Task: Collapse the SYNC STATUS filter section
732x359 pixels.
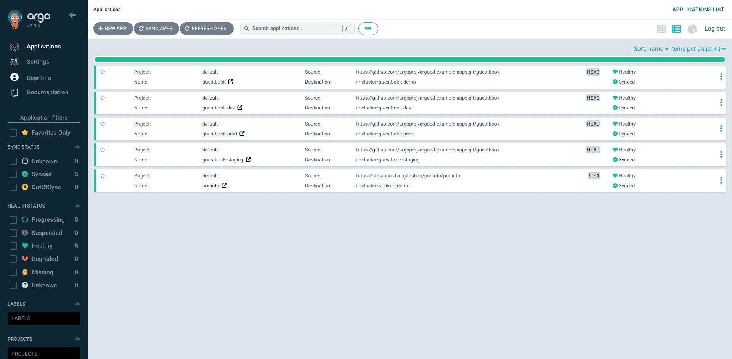Action: tap(77, 147)
